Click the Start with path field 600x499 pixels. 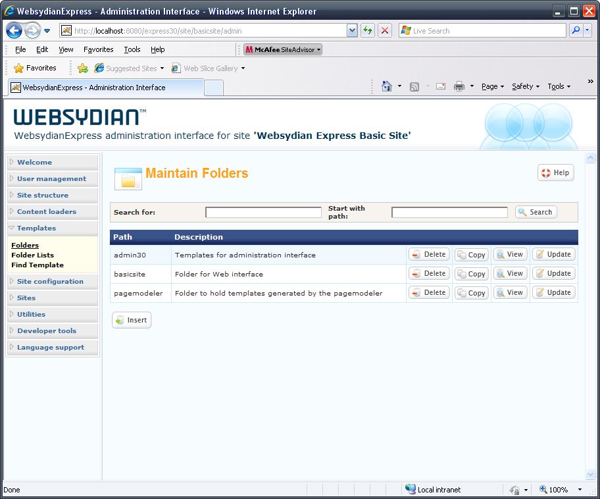coord(449,212)
